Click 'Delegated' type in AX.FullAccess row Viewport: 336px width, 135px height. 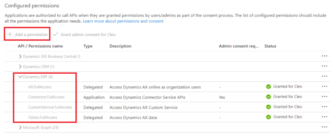click(93, 87)
